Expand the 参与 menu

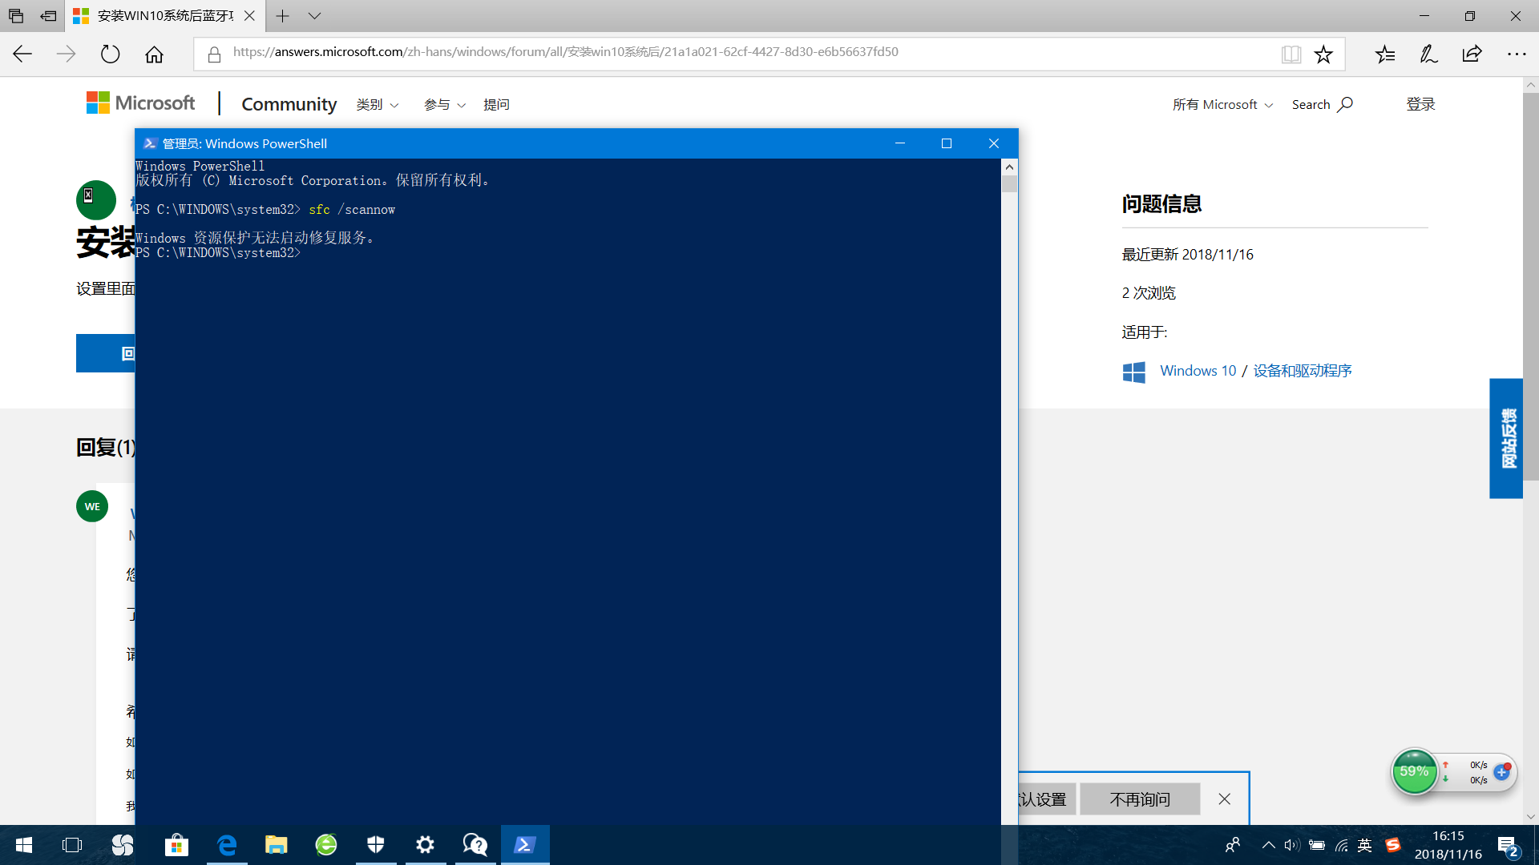(x=444, y=105)
